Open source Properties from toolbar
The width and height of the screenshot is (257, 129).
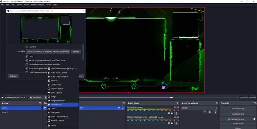(35, 98)
